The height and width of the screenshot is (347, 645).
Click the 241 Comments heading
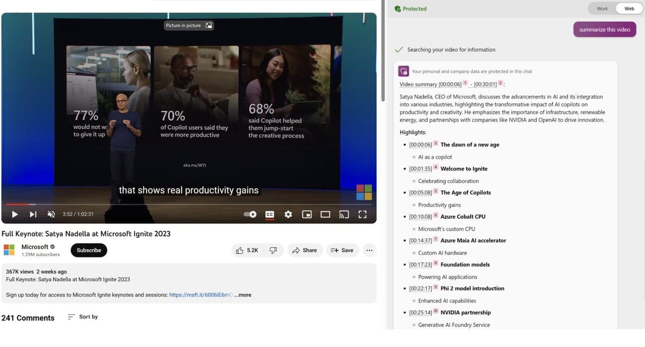[x=28, y=318]
